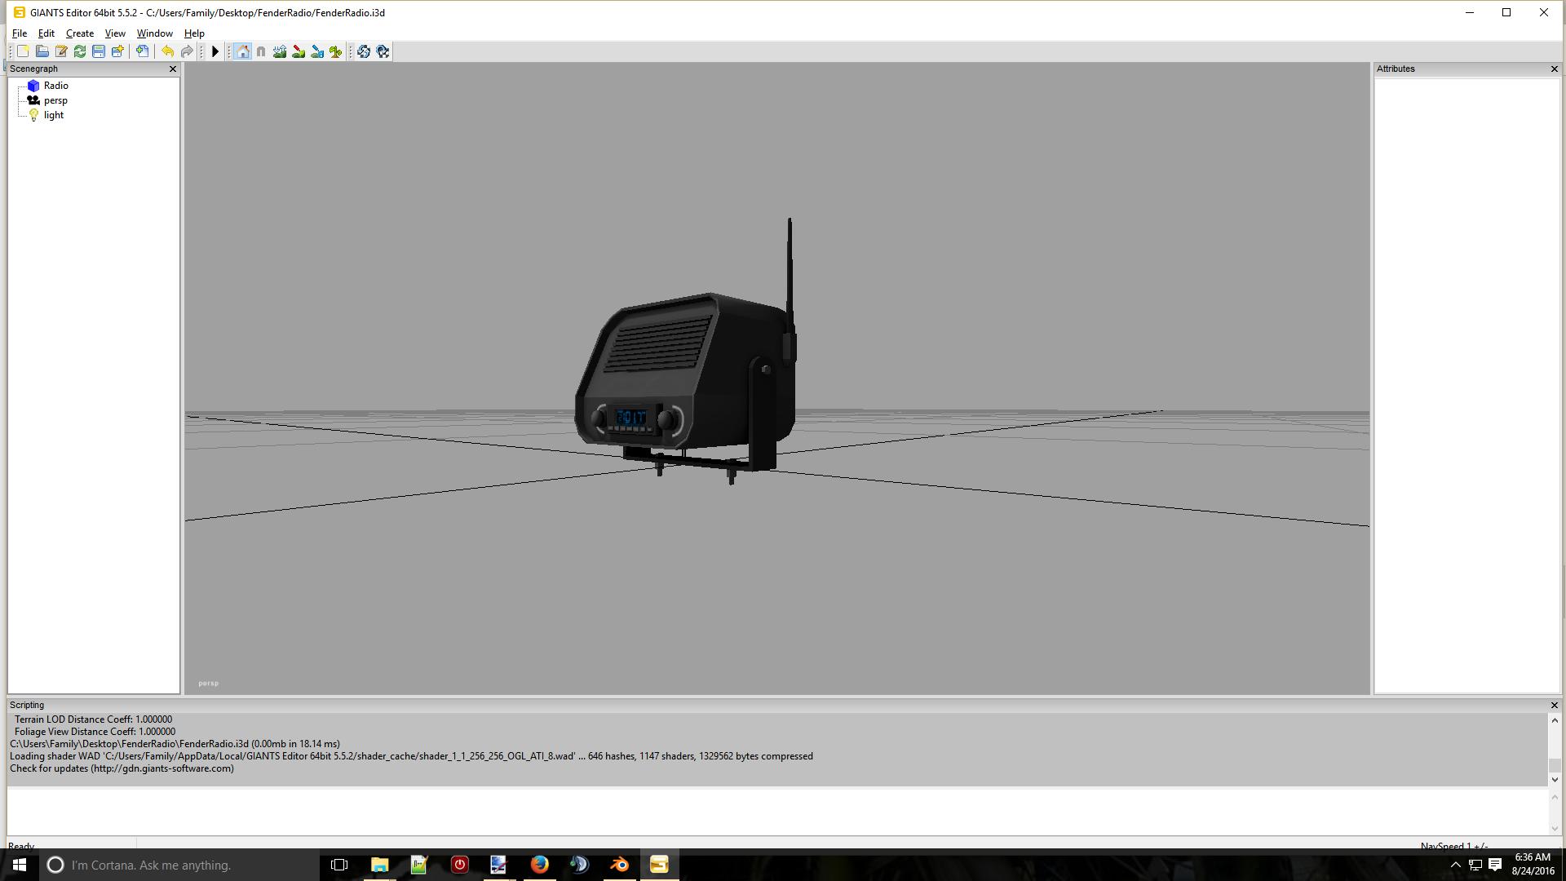Select the light node in Scenegraph
1566x881 pixels.
53,115
